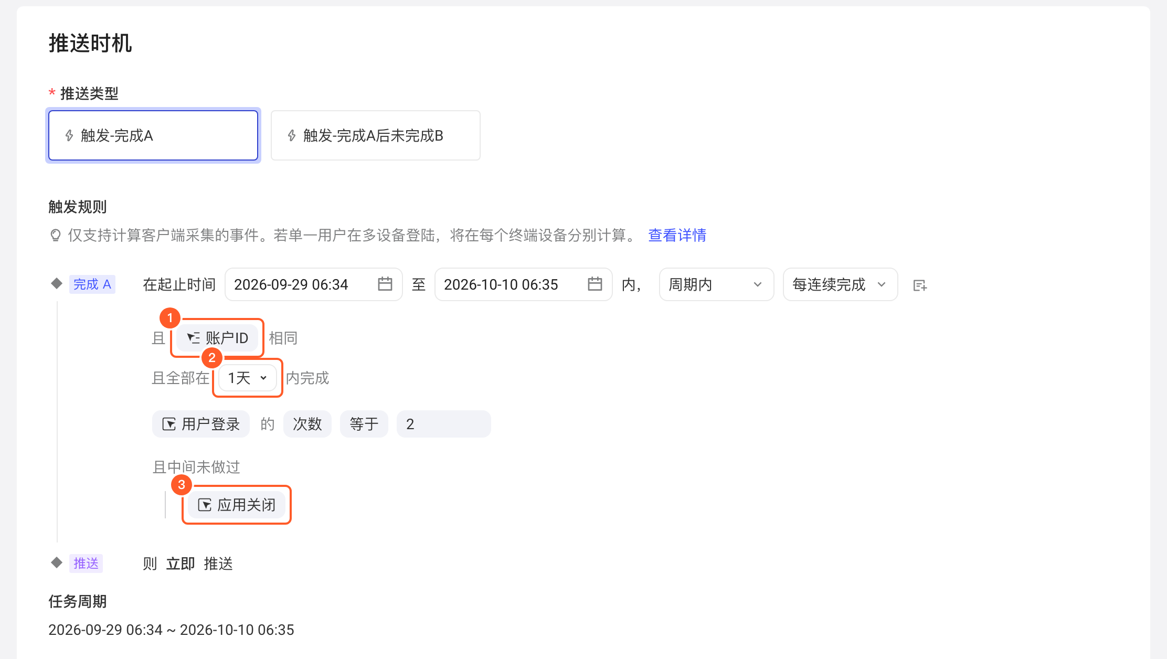Expand the 每连续完成 dropdown
This screenshot has width=1167, height=659.
click(840, 284)
